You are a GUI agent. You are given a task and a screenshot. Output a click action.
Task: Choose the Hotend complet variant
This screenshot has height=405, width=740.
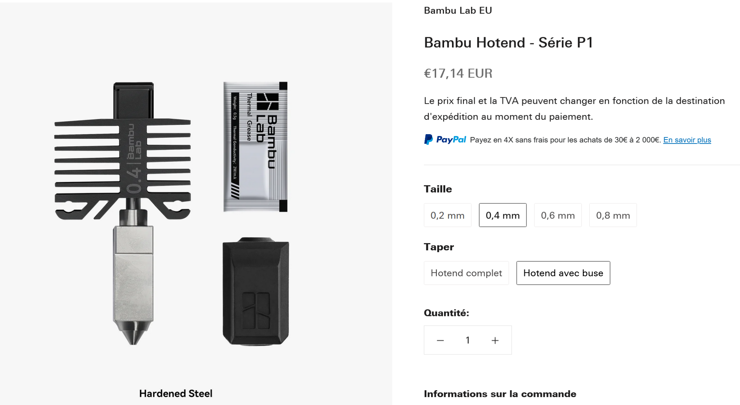(x=466, y=273)
